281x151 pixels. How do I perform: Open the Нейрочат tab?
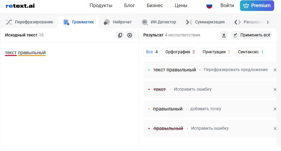[x=117, y=22]
